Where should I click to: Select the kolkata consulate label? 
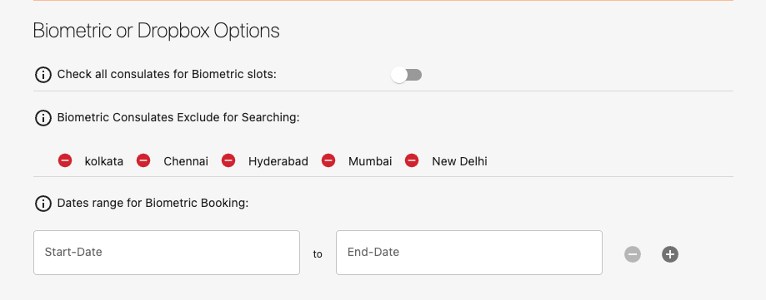tap(104, 161)
